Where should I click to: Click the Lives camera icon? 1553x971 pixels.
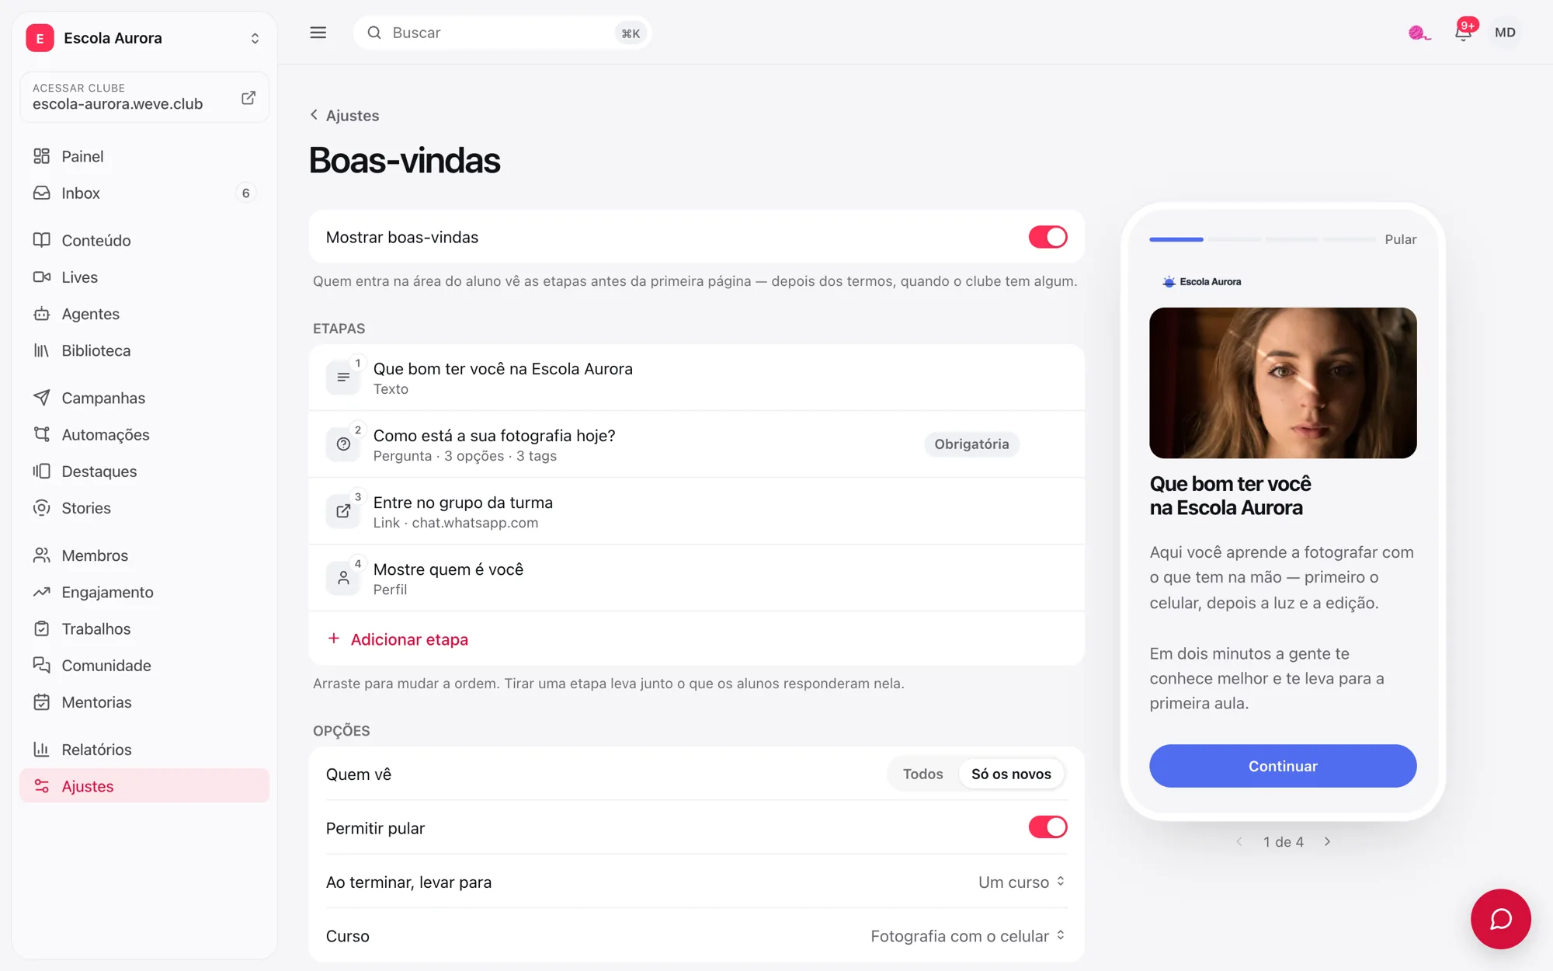click(x=42, y=277)
